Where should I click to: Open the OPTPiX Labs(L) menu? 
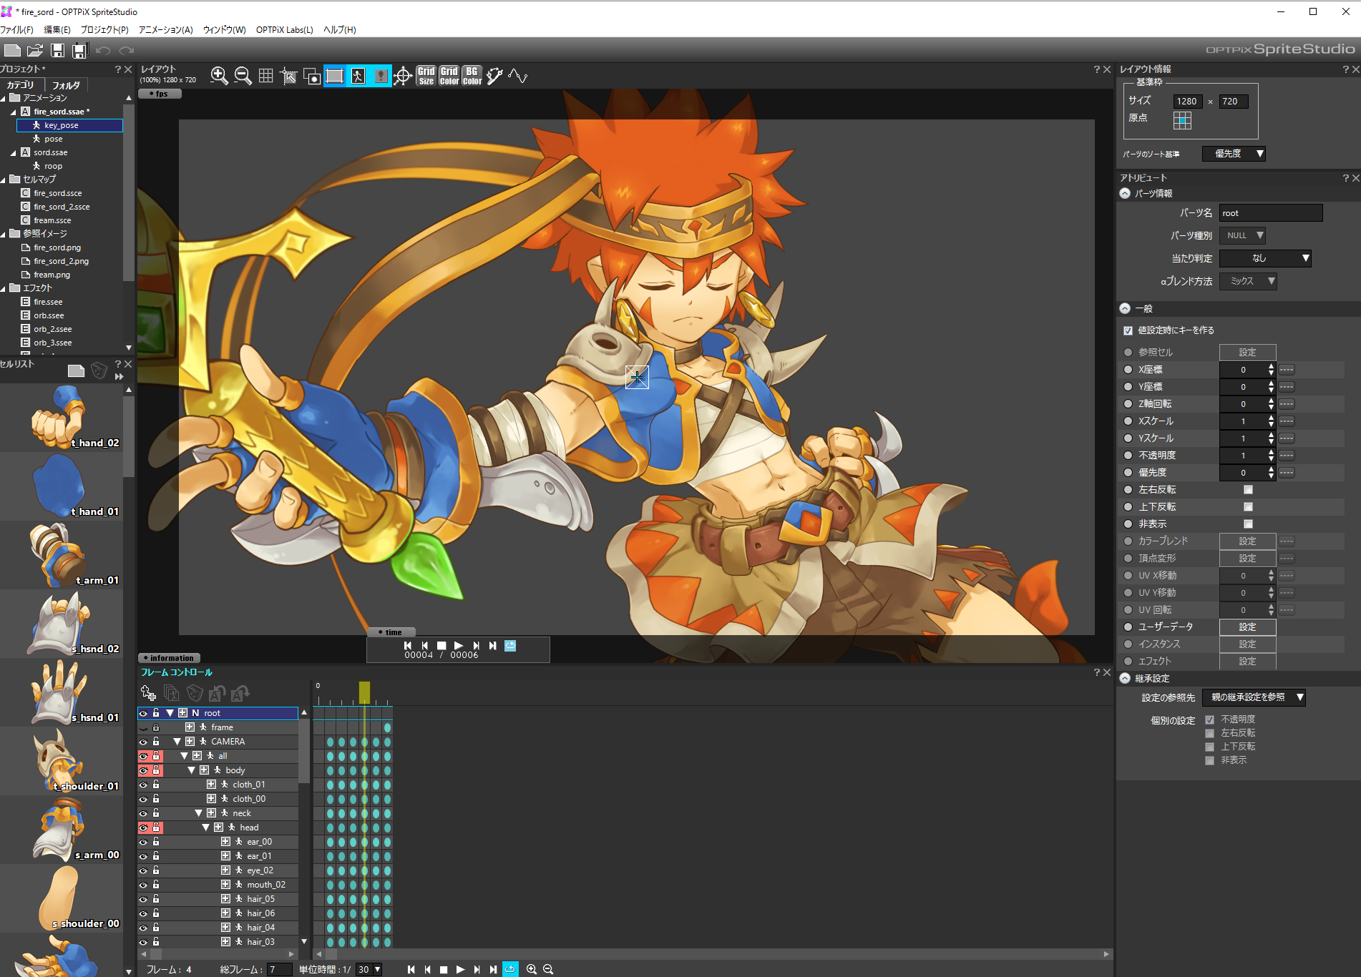click(x=285, y=29)
